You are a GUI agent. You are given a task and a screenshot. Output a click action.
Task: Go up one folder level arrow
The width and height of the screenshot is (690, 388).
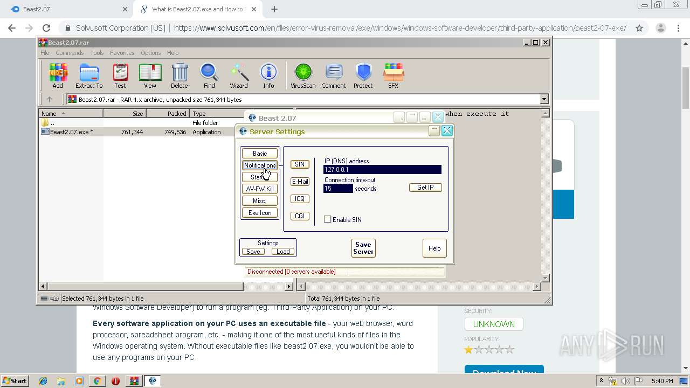click(50, 99)
